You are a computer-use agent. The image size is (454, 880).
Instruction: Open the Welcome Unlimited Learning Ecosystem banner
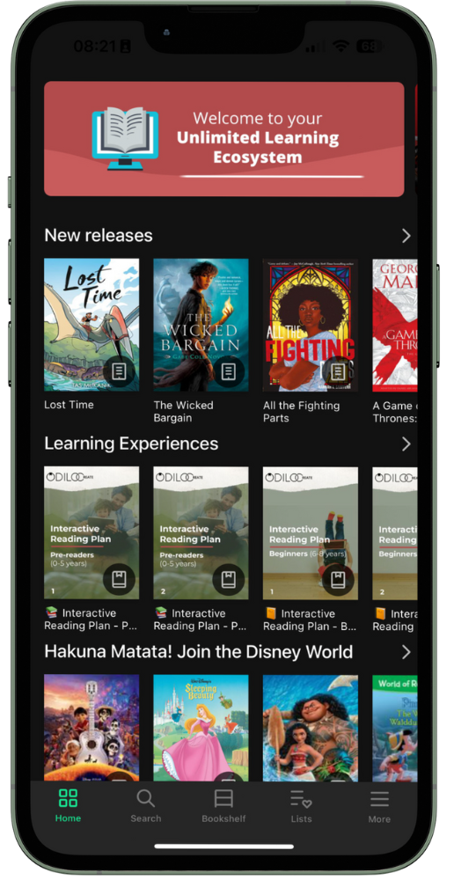pyautogui.click(x=223, y=139)
